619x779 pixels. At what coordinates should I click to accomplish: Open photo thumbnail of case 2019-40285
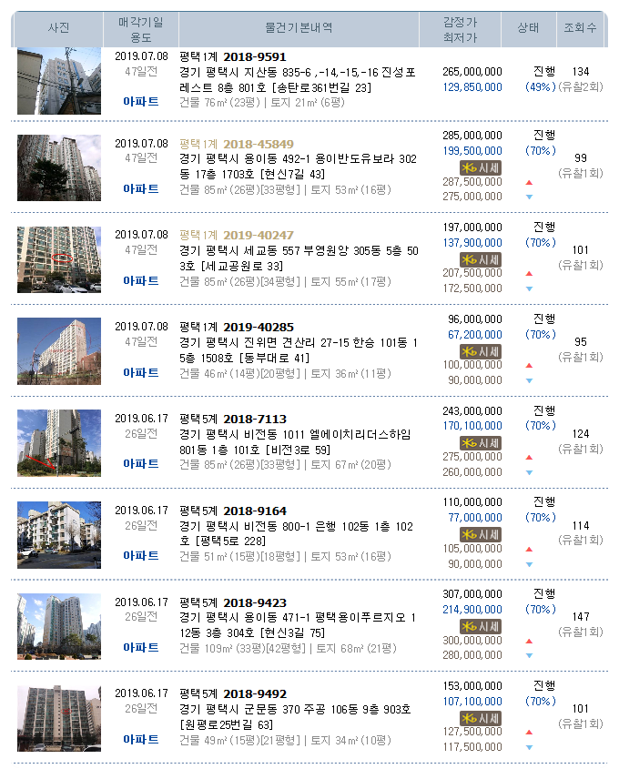pos(59,351)
